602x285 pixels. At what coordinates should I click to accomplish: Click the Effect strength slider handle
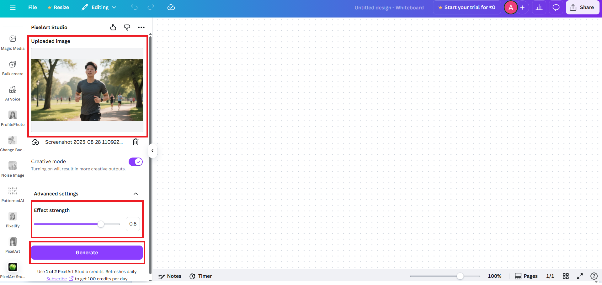point(101,224)
